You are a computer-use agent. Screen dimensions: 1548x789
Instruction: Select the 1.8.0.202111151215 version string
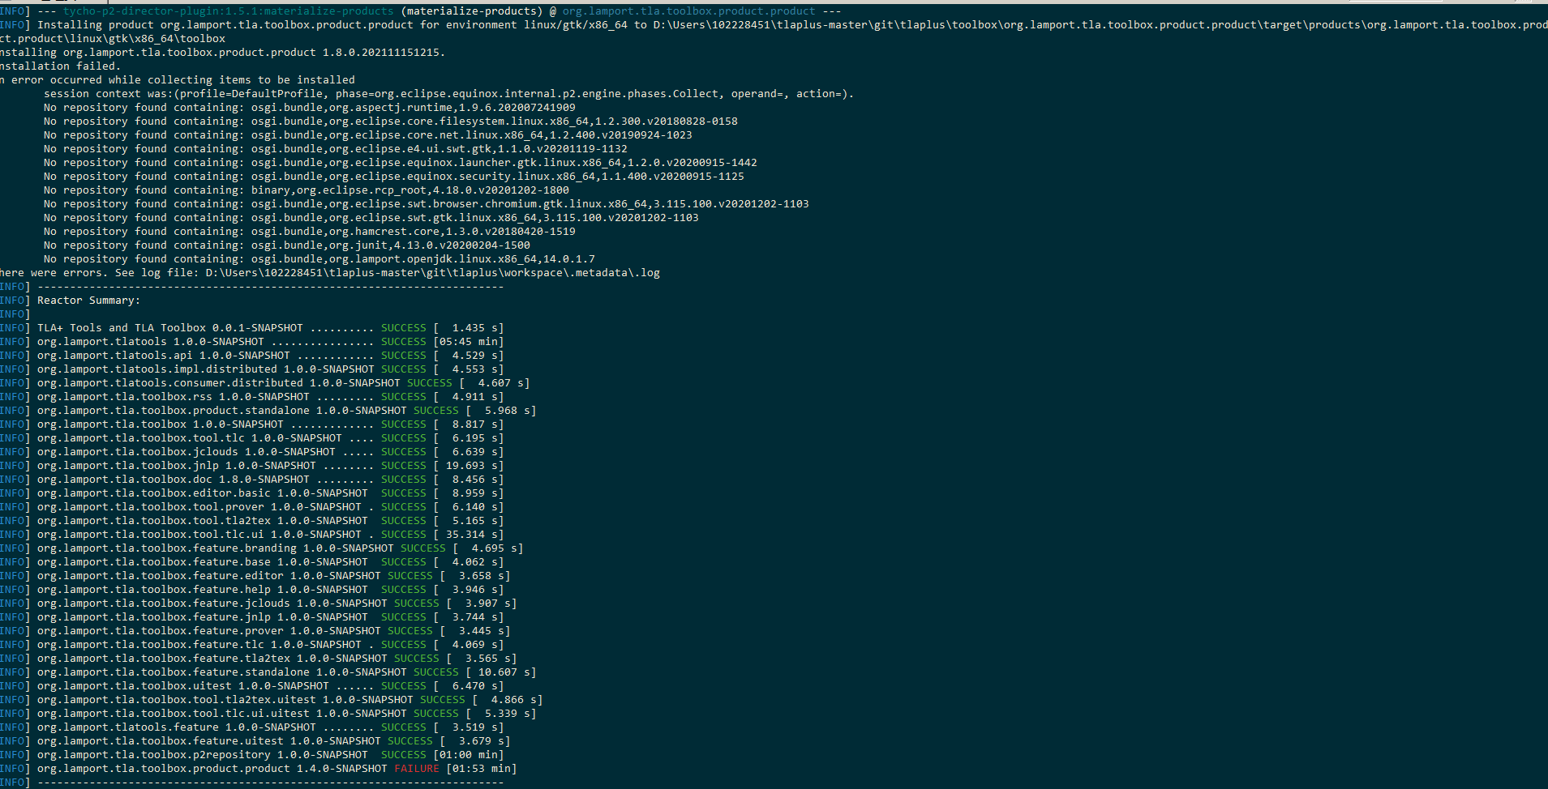(x=381, y=52)
